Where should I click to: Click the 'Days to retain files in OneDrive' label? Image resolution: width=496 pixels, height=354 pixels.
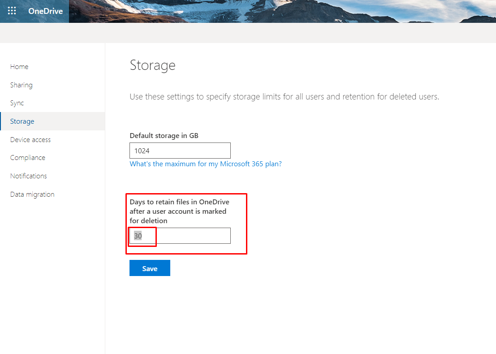[179, 212]
